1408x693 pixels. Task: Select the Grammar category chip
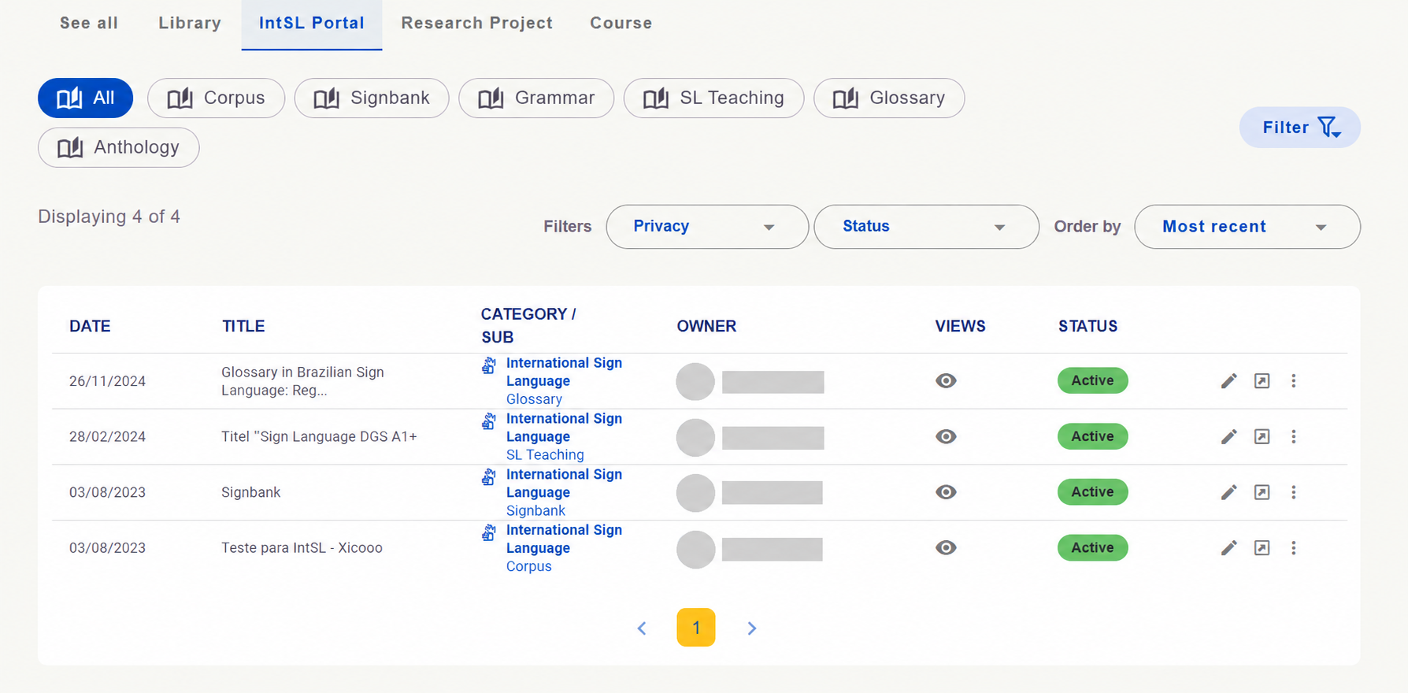tap(536, 98)
